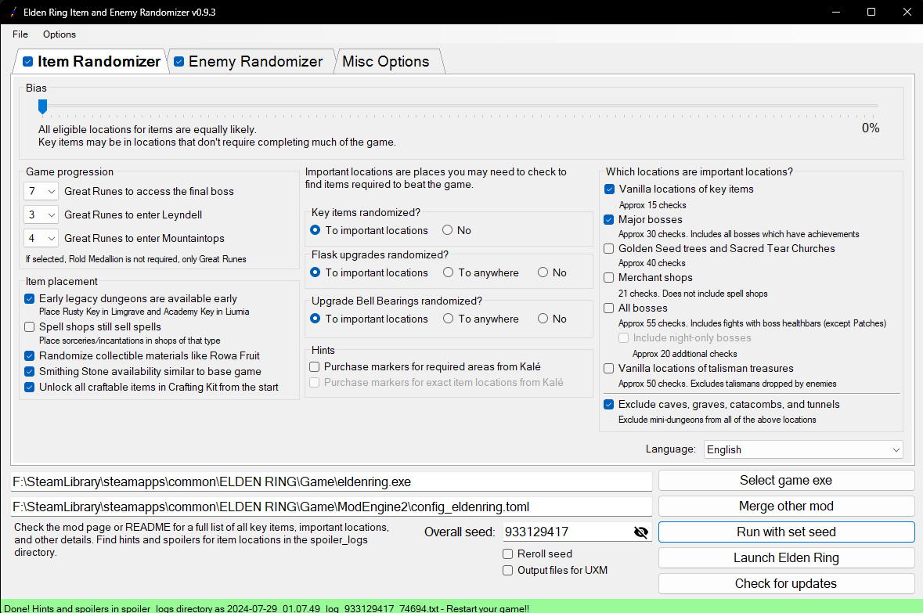Click the Elden Ring Randomizer app icon in title bar
The width and height of the screenshot is (923, 613).
point(13,12)
